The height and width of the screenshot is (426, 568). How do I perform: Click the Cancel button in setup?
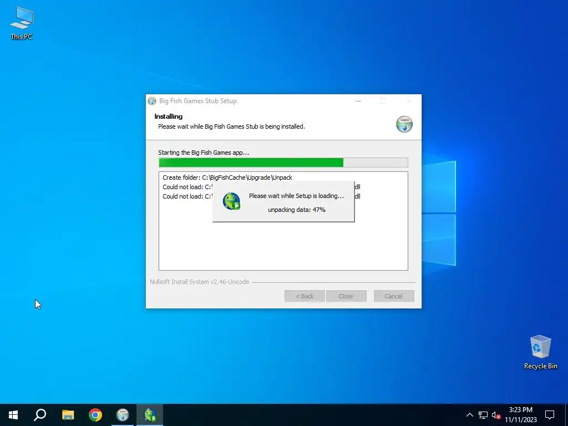pyautogui.click(x=394, y=296)
